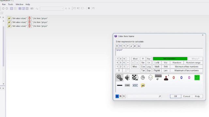Insert the Cos function

tap(143, 67)
